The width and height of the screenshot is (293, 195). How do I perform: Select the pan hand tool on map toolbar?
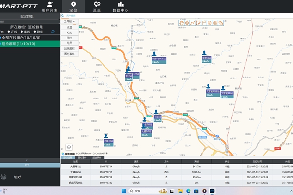coord(182,22)
